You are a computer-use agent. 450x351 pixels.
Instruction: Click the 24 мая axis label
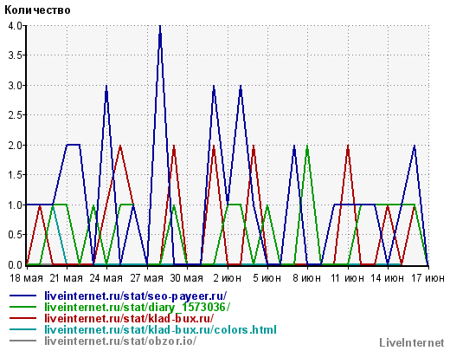(x=106, y=278)
